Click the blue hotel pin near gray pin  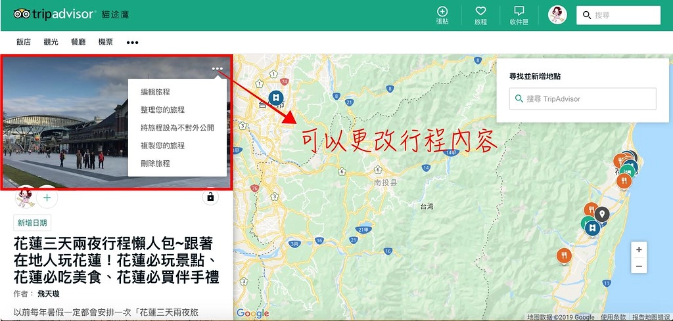point(593,228)
